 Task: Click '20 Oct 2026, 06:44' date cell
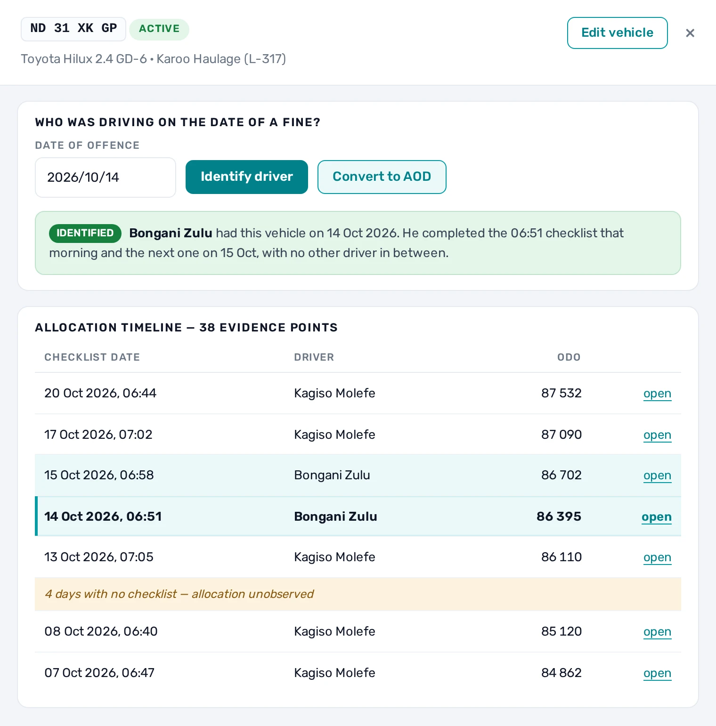(100, 393)
